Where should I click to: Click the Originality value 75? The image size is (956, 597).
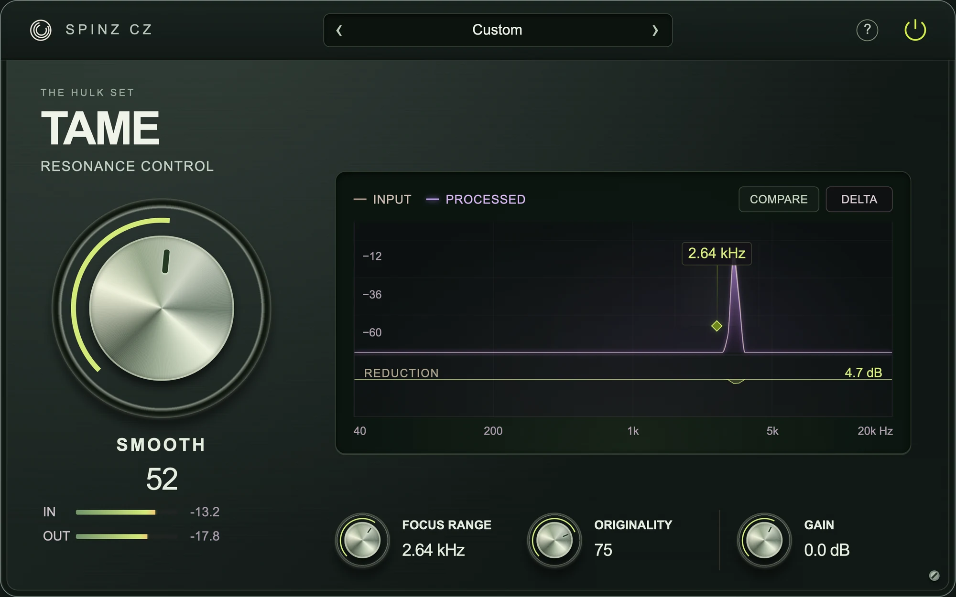point(603,550)
